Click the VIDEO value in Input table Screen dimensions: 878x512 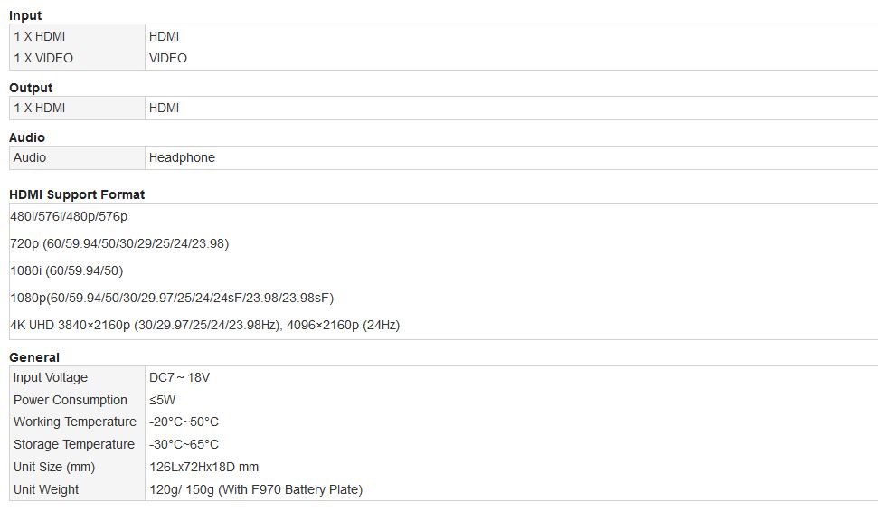point(168,58)
